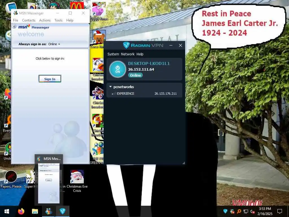Open the Chicken Invaders rooster icon shortcut
Viewport: 289px width, 217px height.
click(98, 125)
